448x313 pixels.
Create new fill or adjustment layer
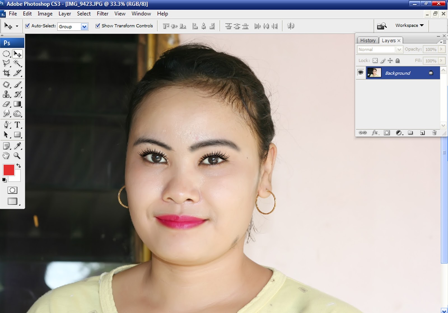click(399, 133)
